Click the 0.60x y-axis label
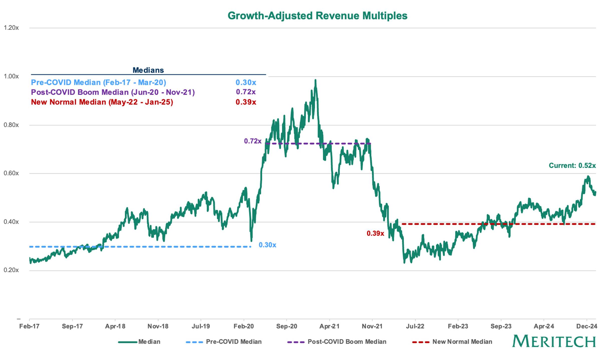 11,173
